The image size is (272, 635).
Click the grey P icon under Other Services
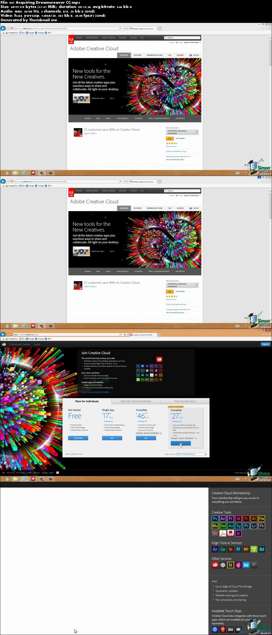254,565
